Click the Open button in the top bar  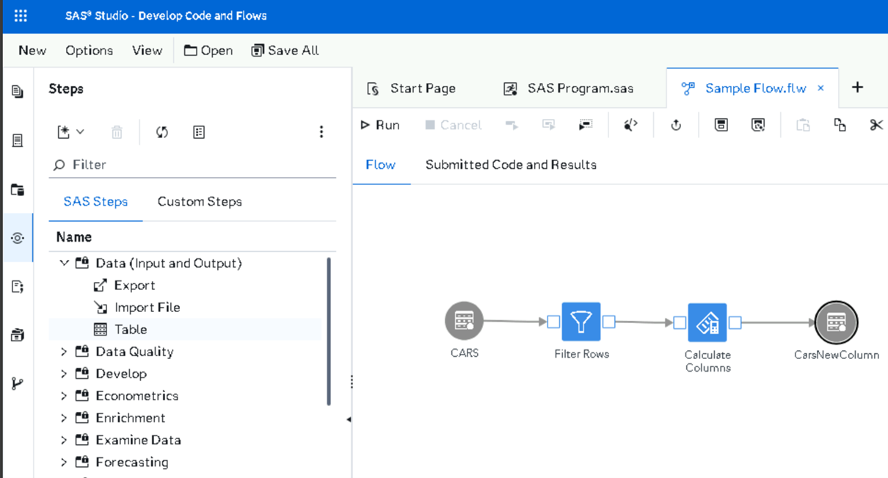(208, 51)
